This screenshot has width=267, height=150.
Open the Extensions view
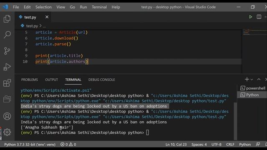pos(7,83)
